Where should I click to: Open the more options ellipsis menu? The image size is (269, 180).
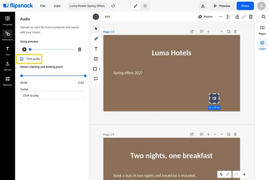pyautogui.click(x=220, y=17)
